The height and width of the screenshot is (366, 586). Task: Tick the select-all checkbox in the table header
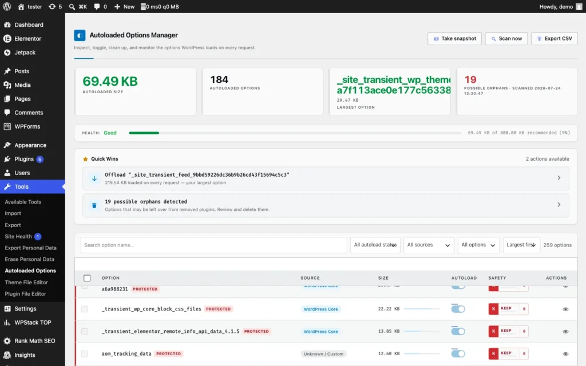click(x=87, y=278)
